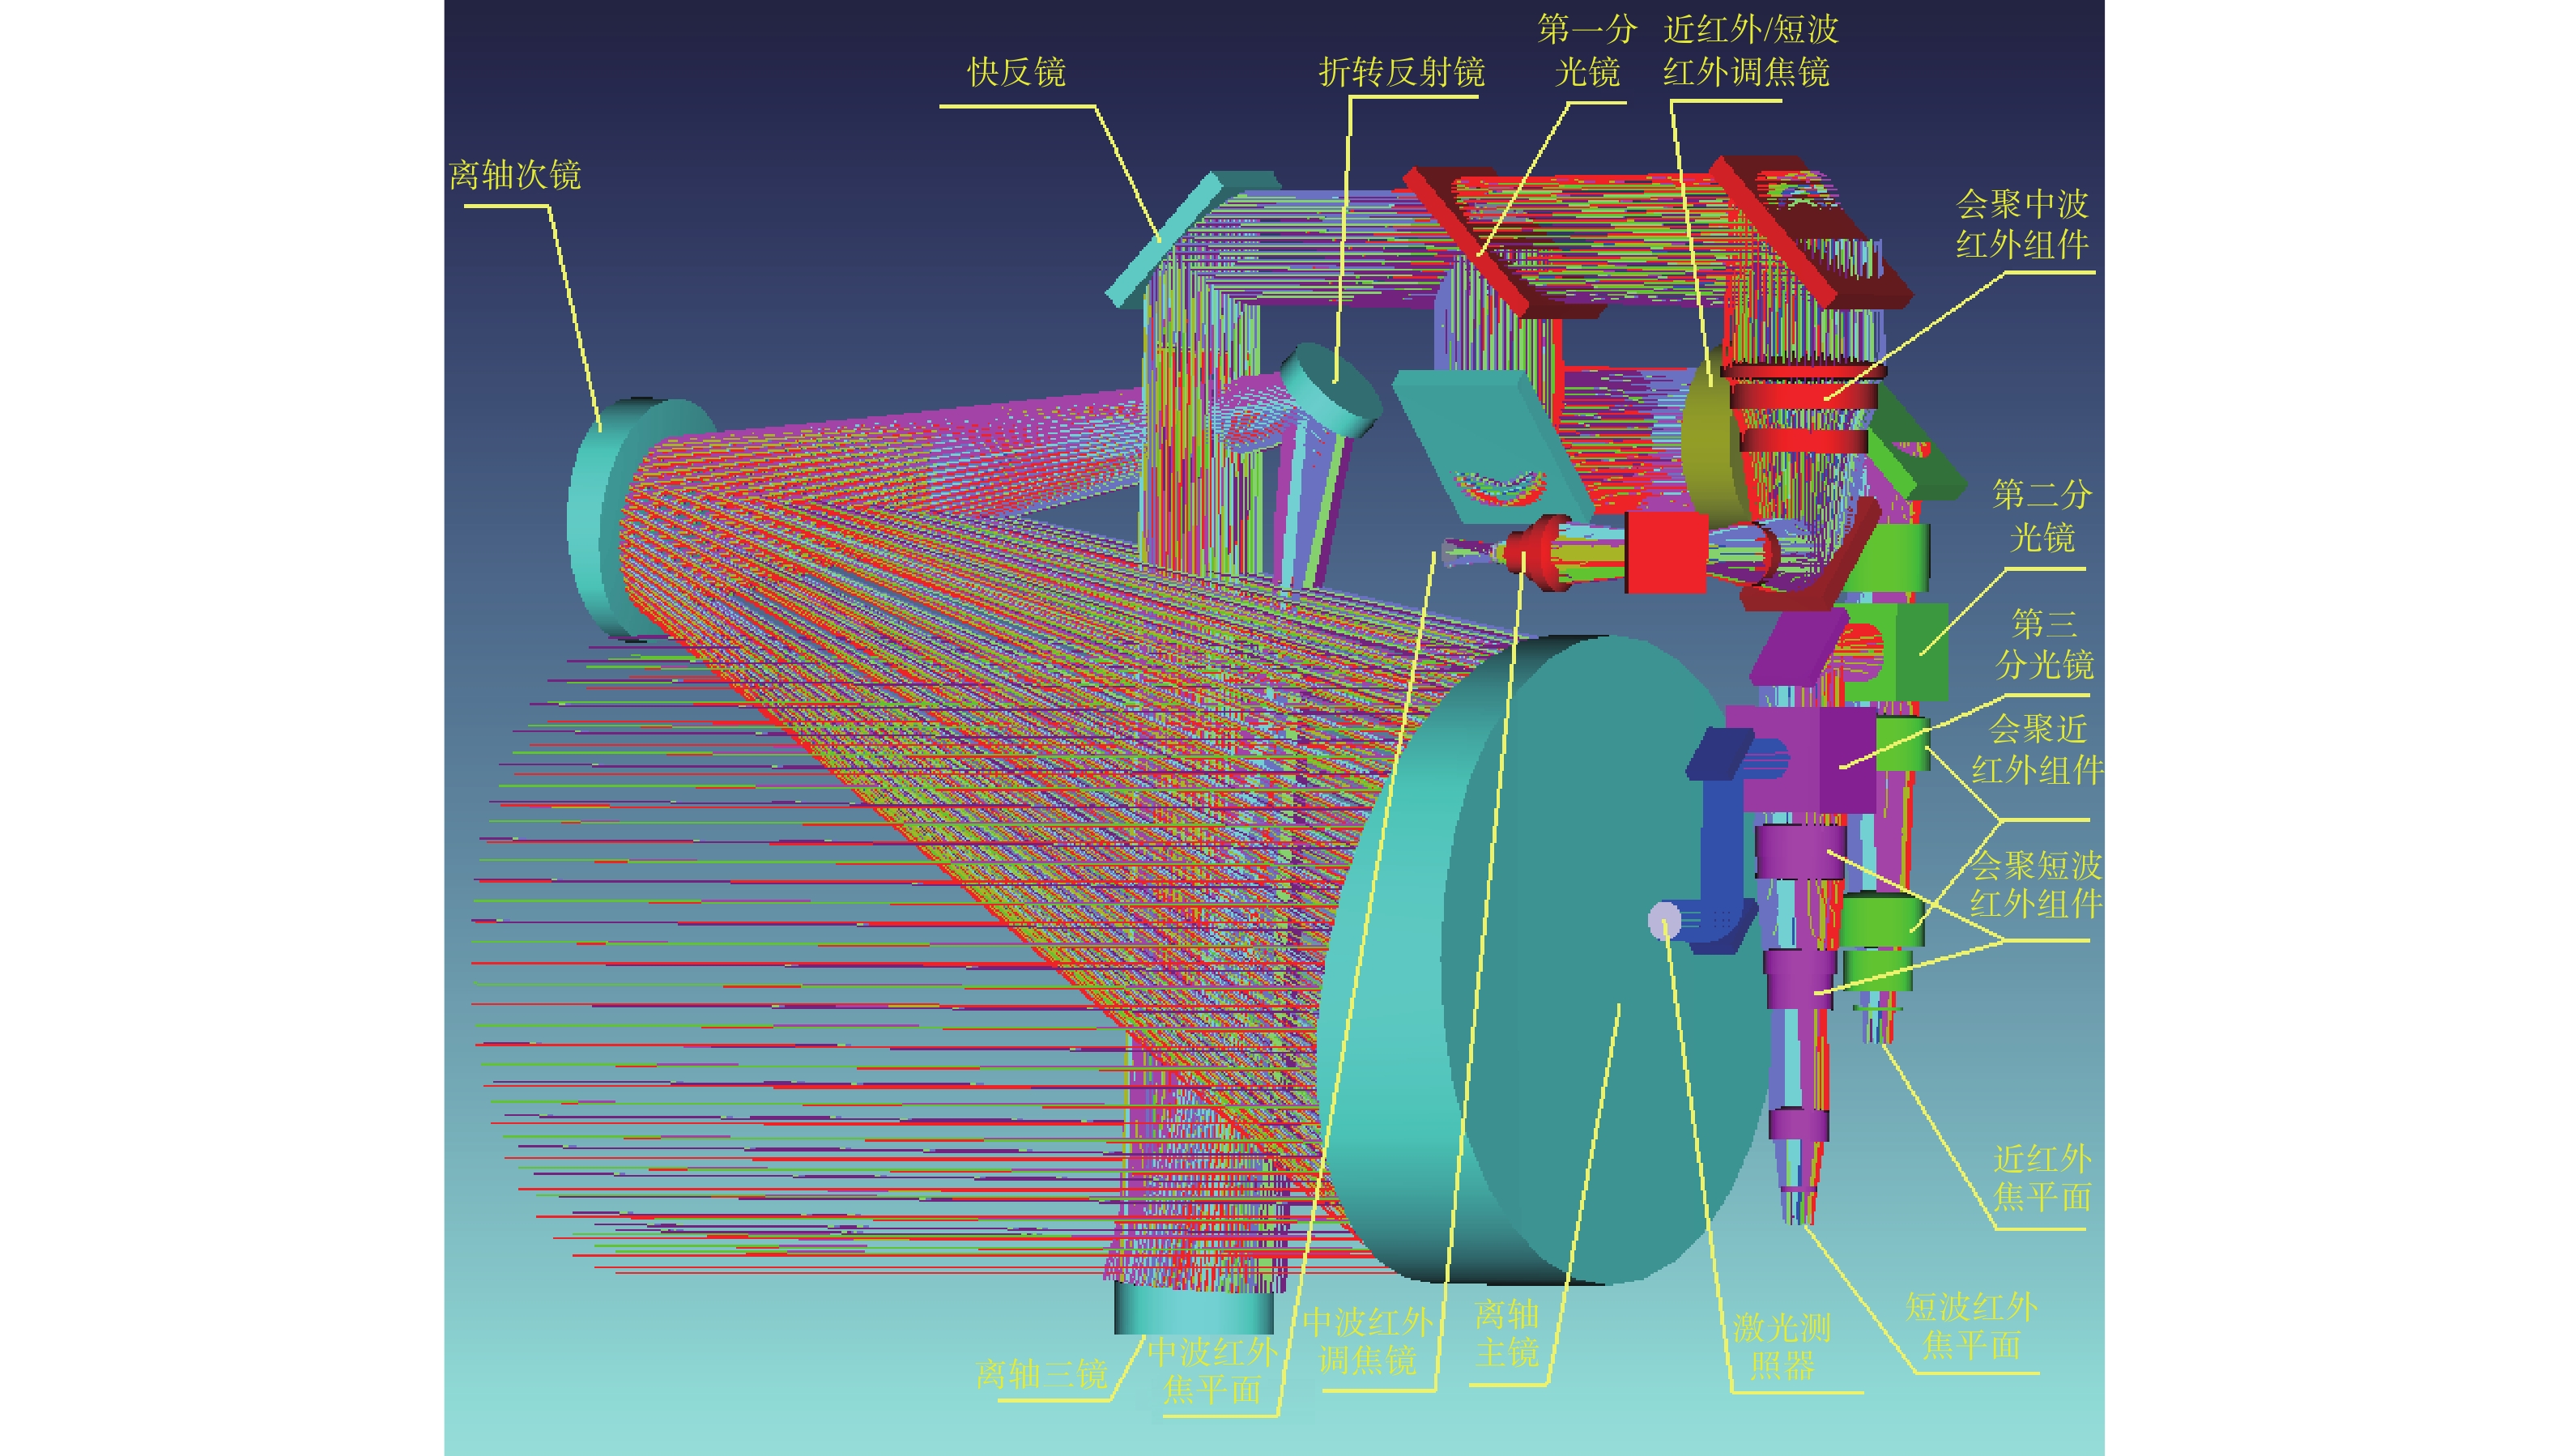
Task: Click the 第一分光镜 label
Action: point(1586,50)
